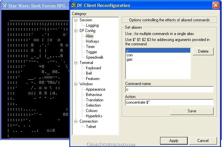This screenshot has height=147, width=222.
Task: Collapse the Terminal tree node
Action: (x=76, y=63)
